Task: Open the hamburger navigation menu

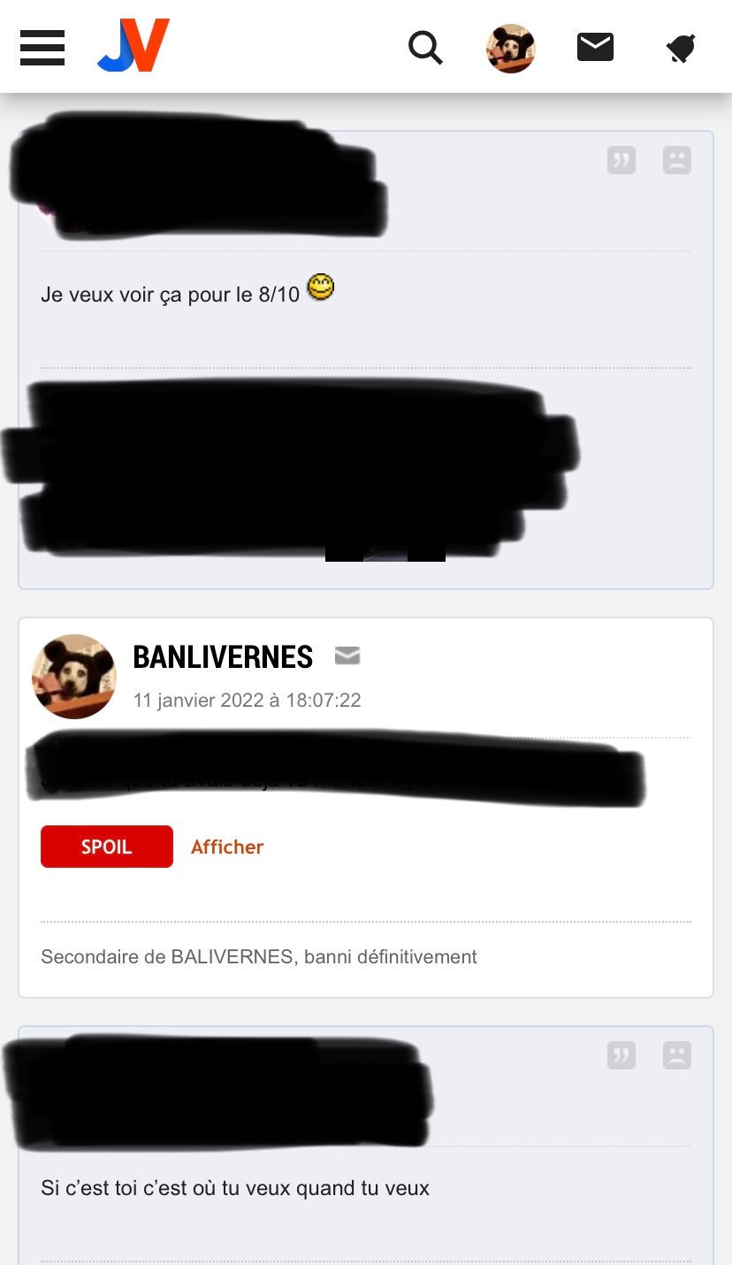Action: point(42,48)
